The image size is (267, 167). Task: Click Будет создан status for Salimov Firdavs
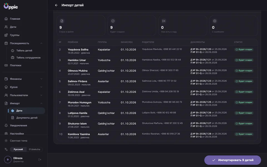244,81
